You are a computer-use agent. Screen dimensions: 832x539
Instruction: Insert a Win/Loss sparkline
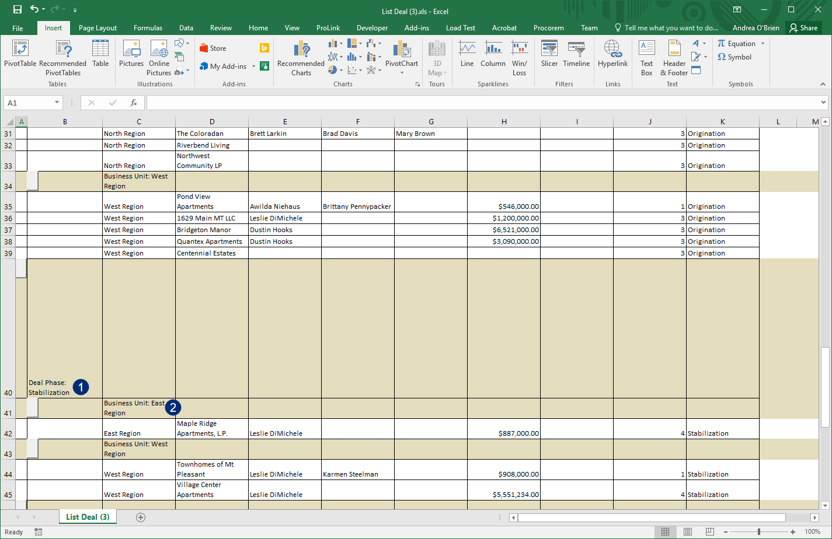click(x=519, y=57)
